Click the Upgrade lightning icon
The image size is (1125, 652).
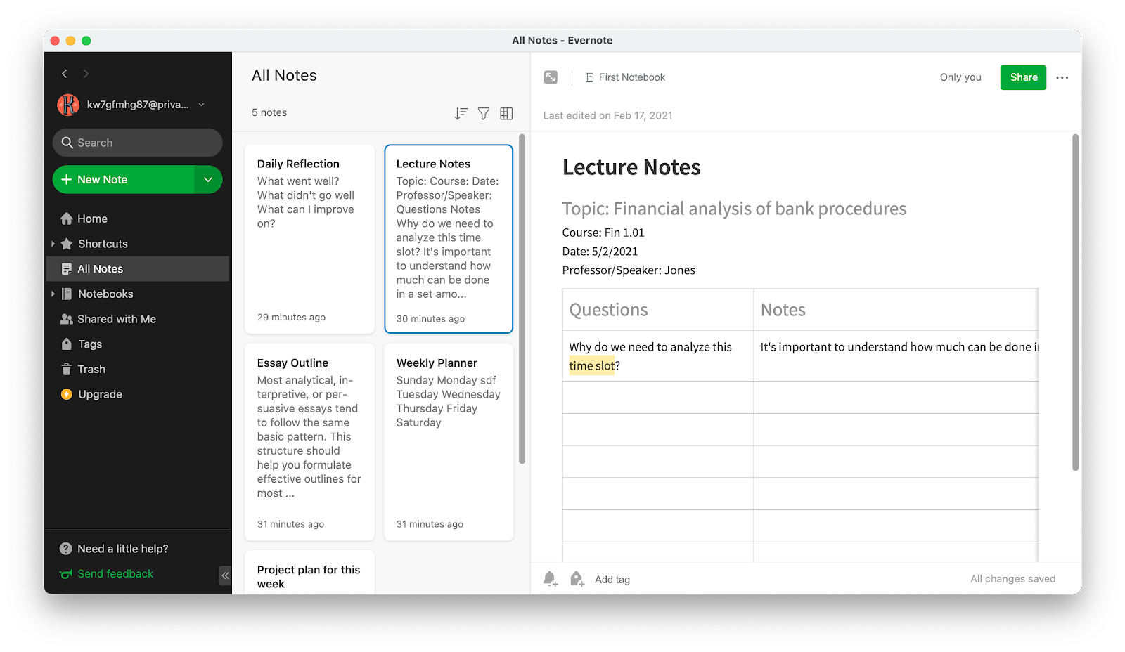coord(67,394)
